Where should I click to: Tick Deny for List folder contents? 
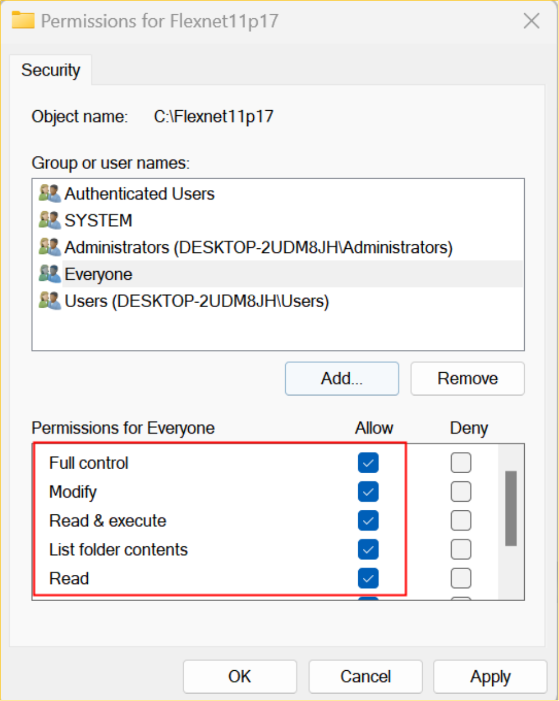point(461,550)
